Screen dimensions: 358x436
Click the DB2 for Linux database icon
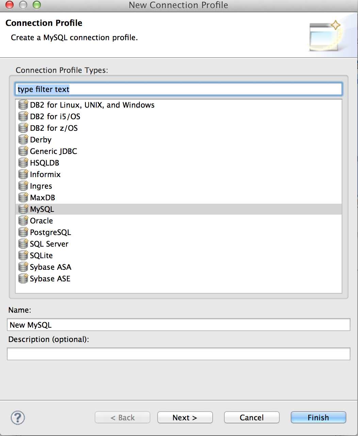tap(23, 105)
